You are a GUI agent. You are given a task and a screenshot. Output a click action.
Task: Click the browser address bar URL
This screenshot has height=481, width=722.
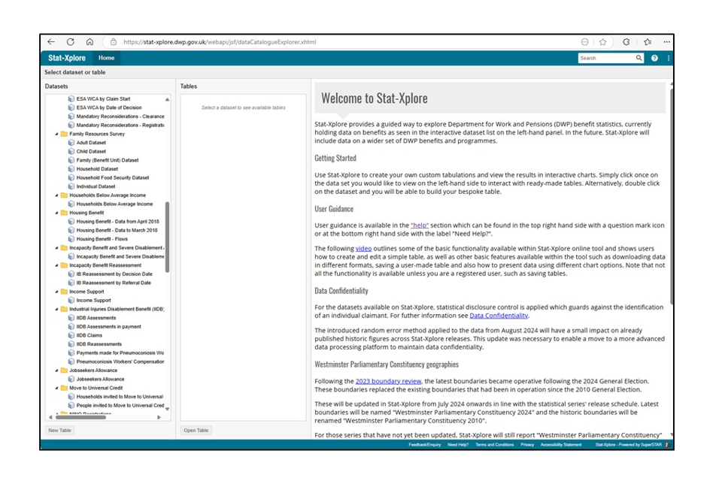coord(220,42)
